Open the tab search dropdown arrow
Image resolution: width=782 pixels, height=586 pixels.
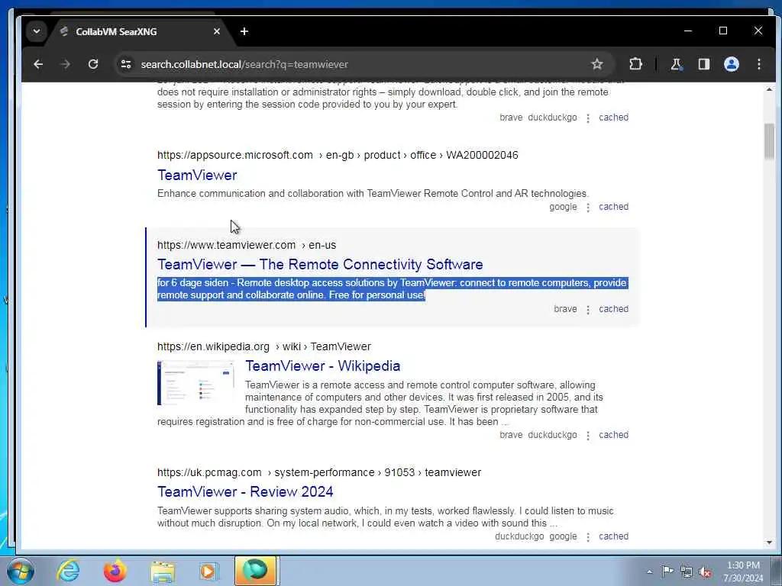pos(37,31)
